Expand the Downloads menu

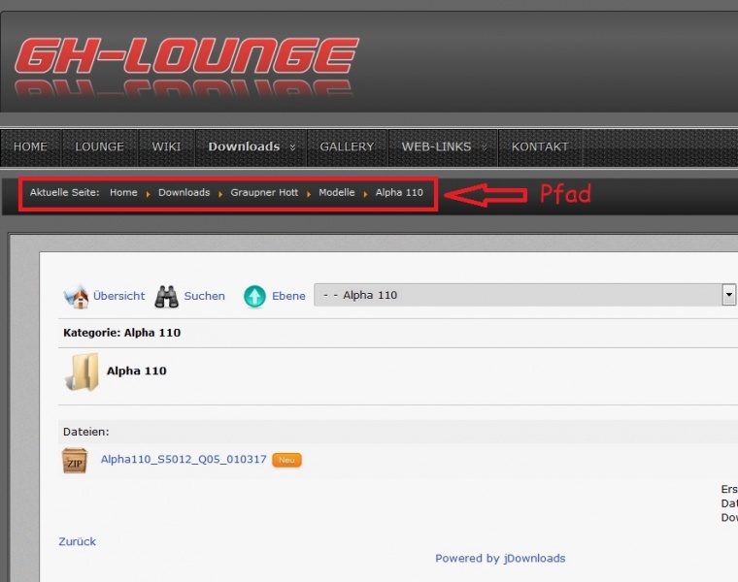pyautogui.click(x=252, y=147)
